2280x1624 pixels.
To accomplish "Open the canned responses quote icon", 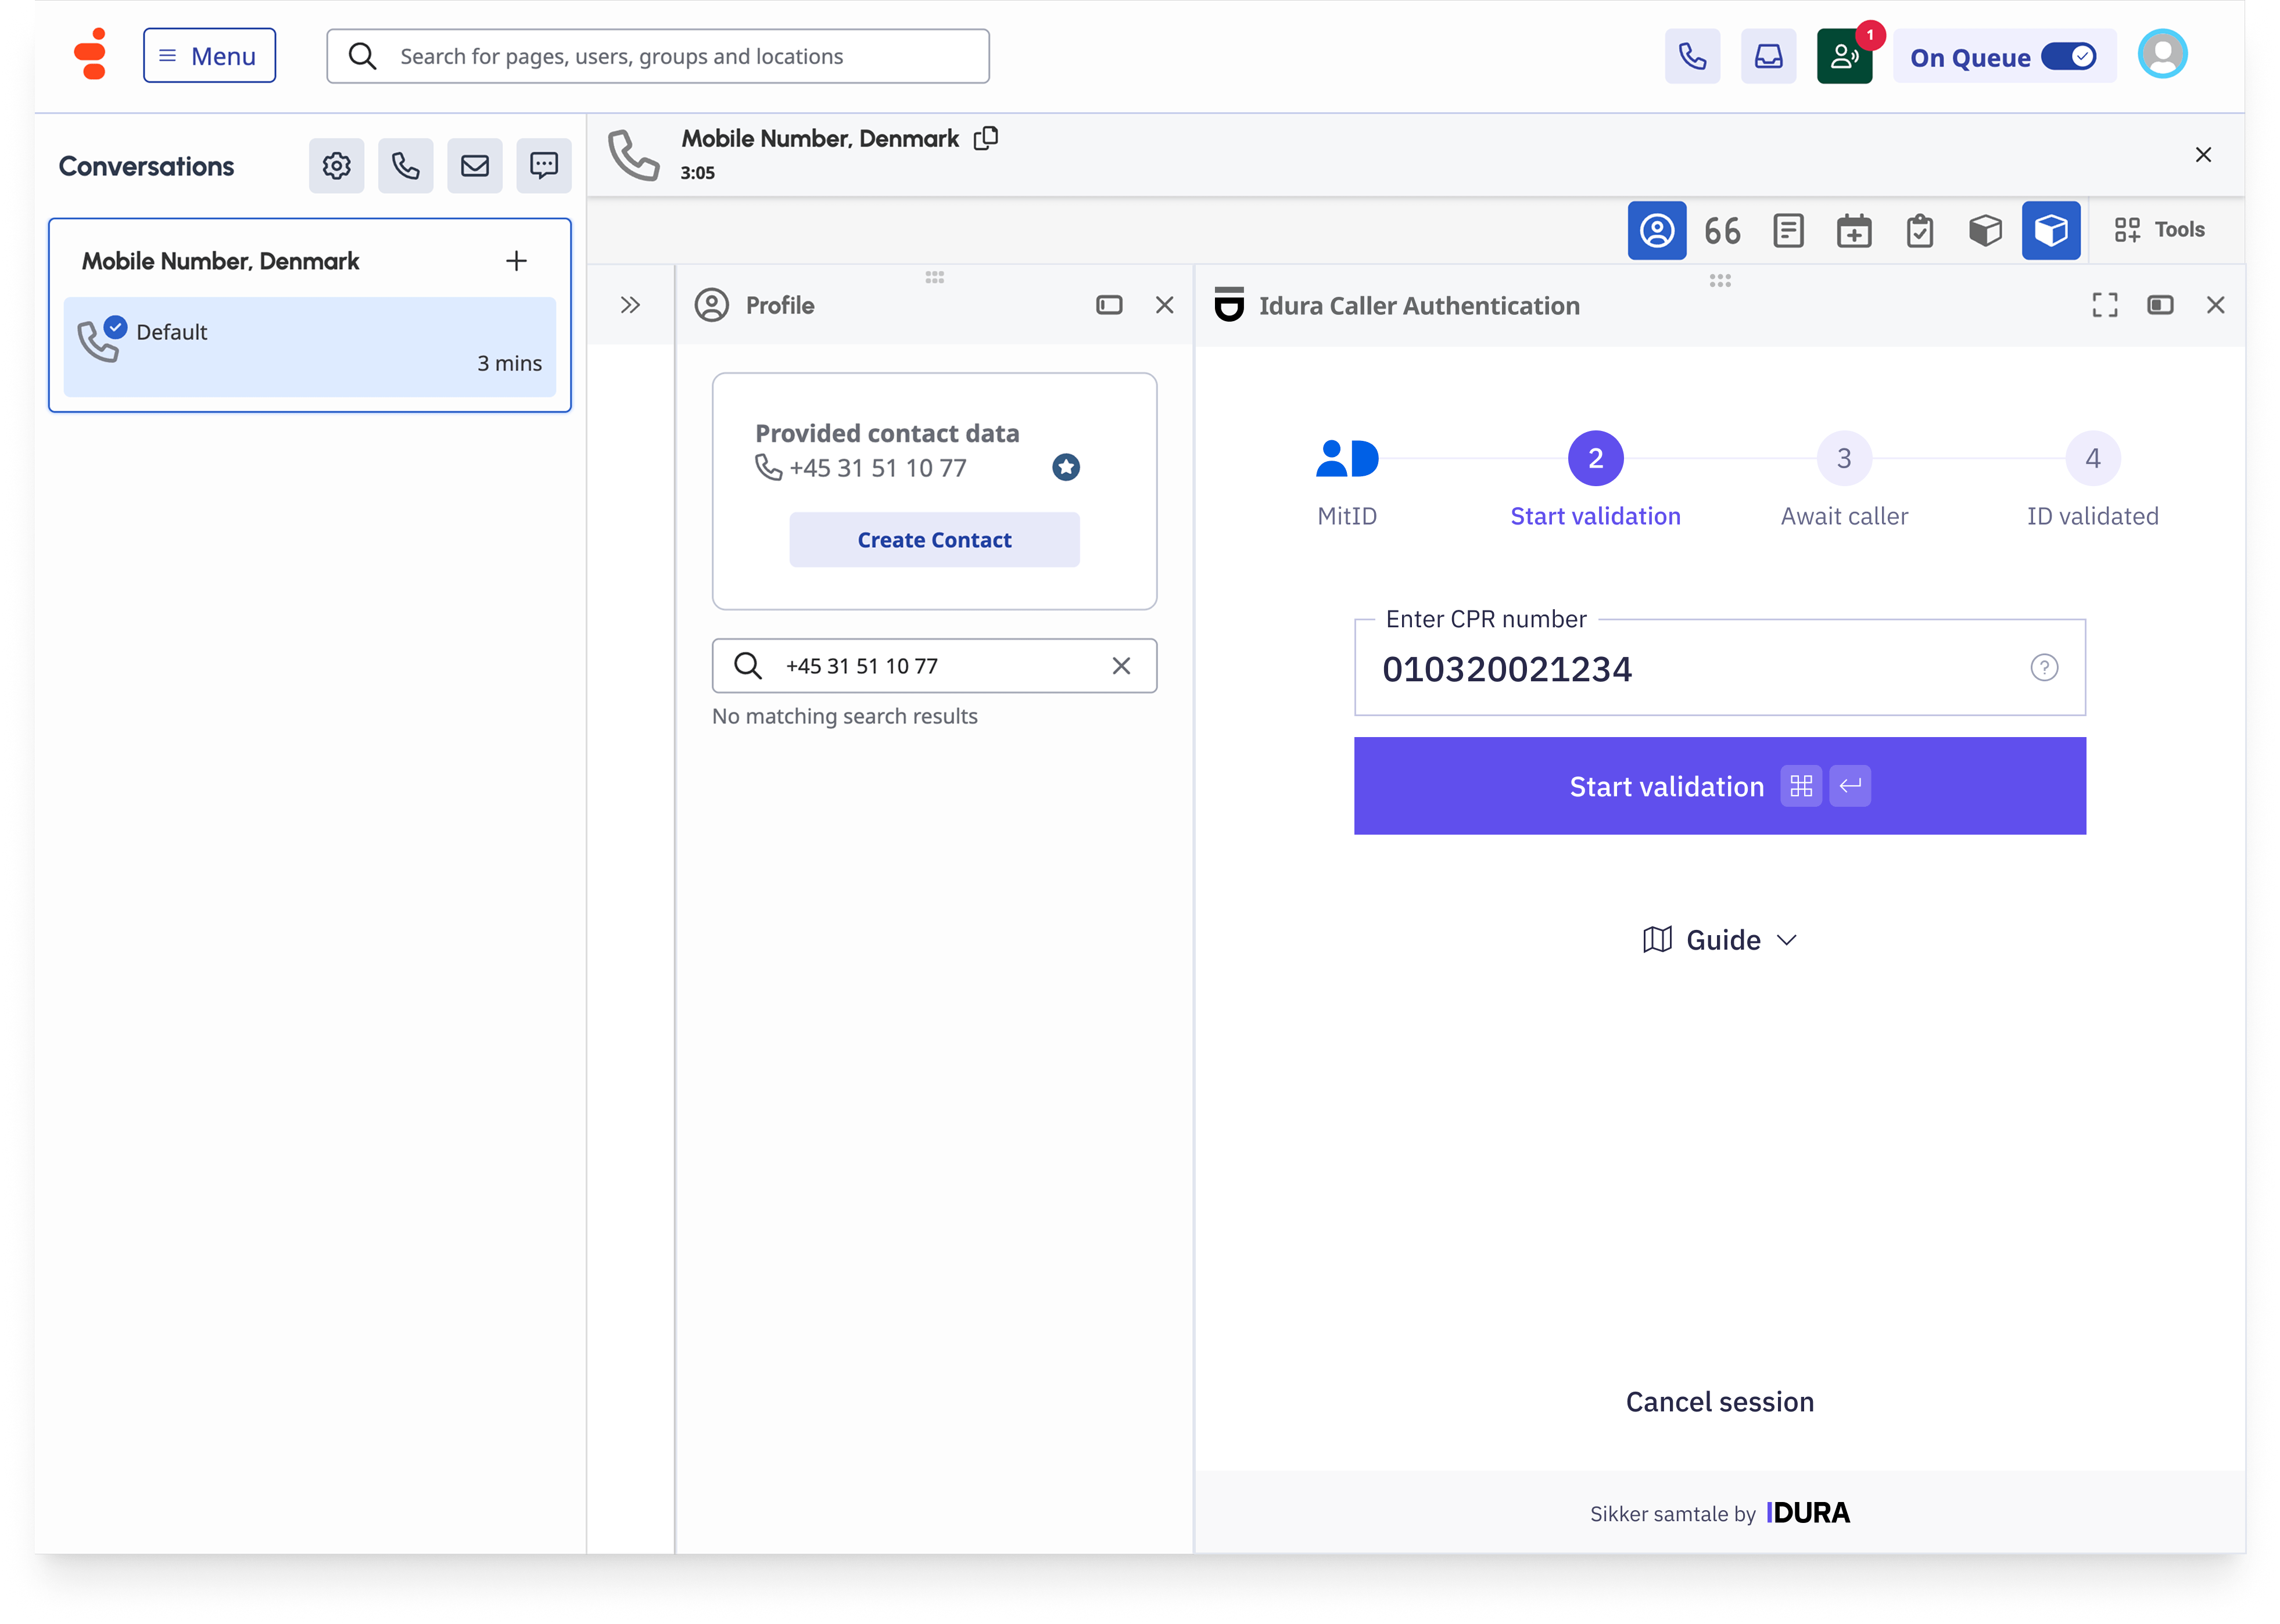I will tap(1722, 231).
